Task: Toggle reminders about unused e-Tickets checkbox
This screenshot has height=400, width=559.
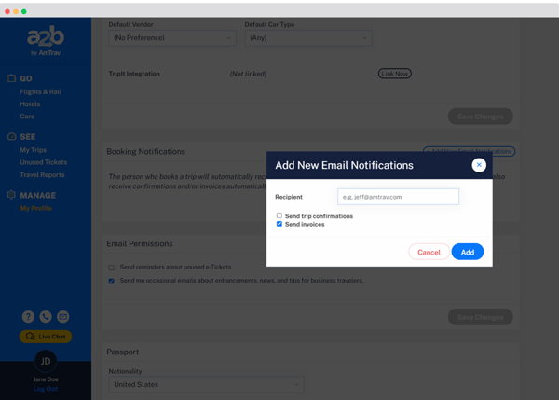Action: [x=112, y=268]
